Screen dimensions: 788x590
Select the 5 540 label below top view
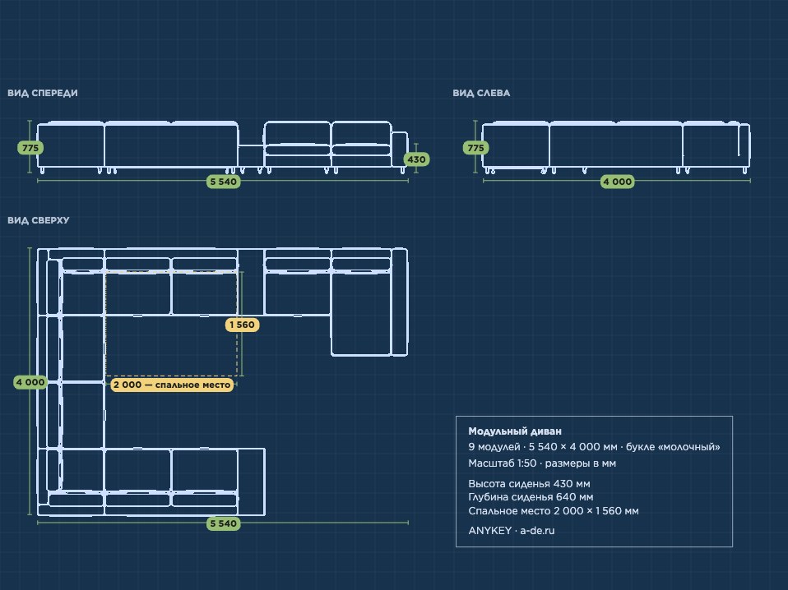[x=223, y=523]
